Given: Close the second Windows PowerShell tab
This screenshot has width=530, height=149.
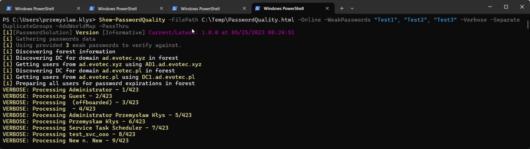Looking at the screenshot, I should click(x=161, y=9).
